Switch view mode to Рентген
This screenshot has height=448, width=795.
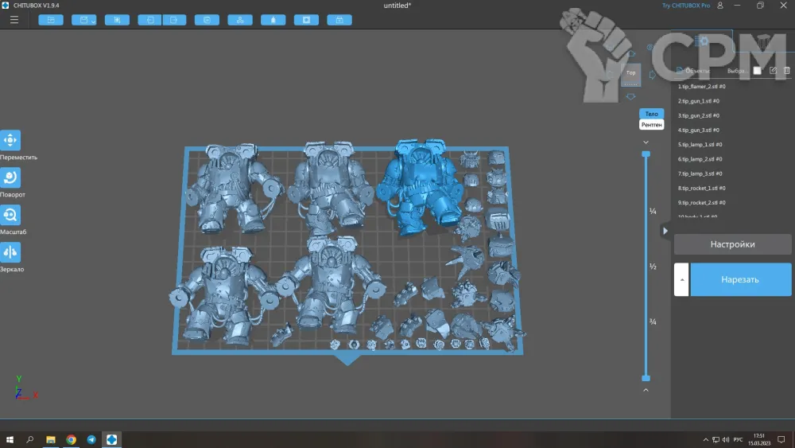coord(651,125)
